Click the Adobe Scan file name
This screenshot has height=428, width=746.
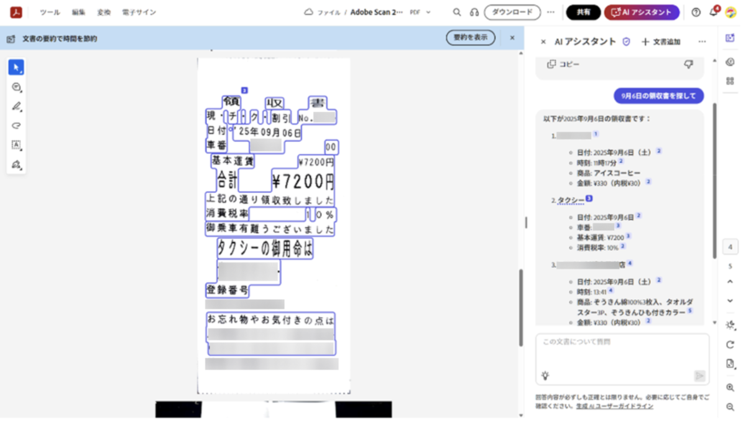tap(377, 12)
